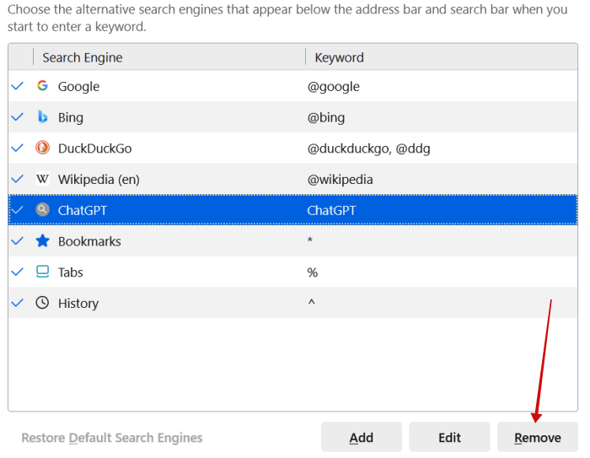Image resolution: width=590 pixels, height=458 pixels.
Task: Click the @wikipedia keyword cell
Action: pyautogui.click(x=341, y=180)
